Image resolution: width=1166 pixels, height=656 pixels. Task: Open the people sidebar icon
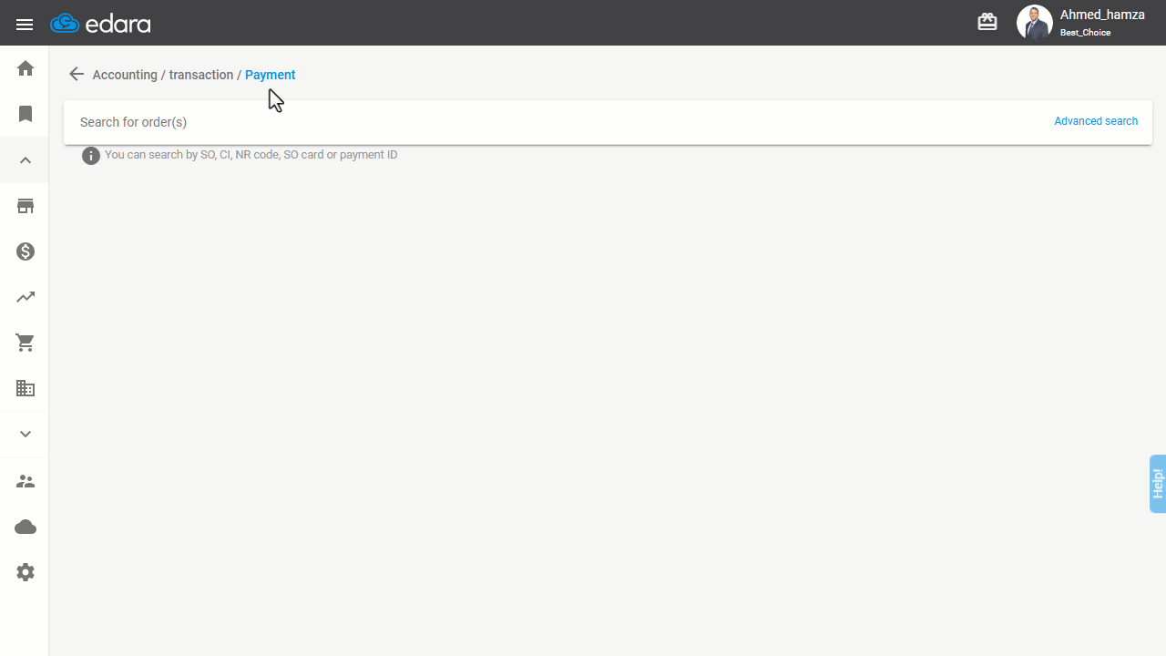click(26, 481)
